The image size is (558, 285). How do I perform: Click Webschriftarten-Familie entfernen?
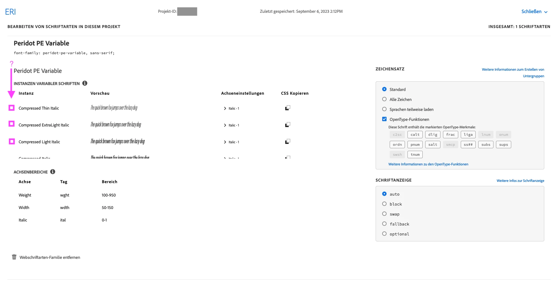[x=50, y=257]
